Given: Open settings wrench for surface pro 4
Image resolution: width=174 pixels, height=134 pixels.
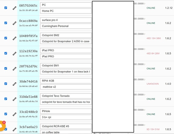Looking at the screenshot, I should pos(14,23).
